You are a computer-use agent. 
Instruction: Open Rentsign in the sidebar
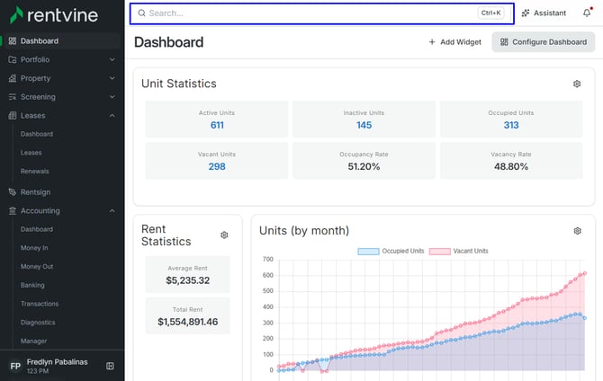(x=35, y=192)
